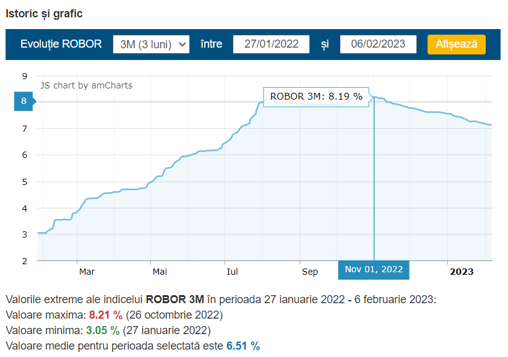Click the Istoric și grafic heading

pos(44,14)
